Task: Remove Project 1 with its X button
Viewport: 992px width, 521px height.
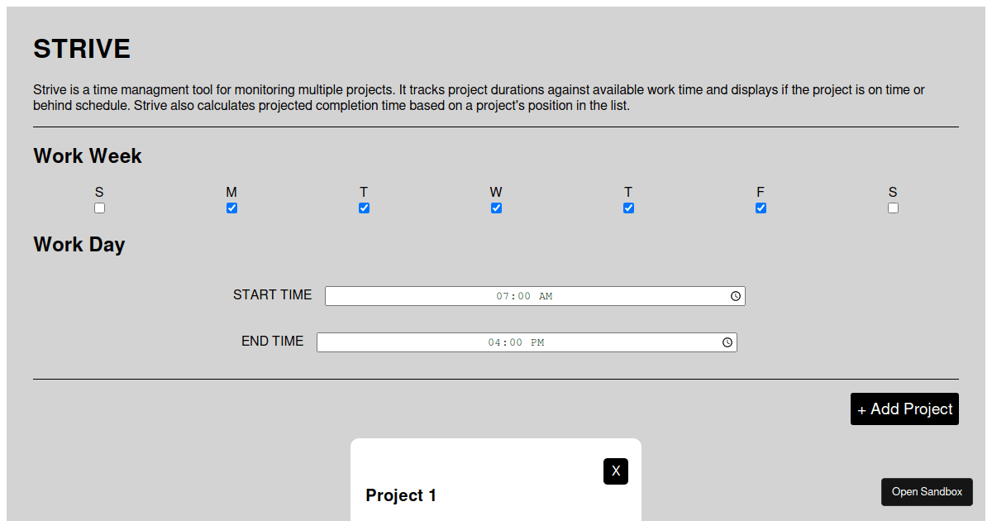Action: (x=615, y=471)
